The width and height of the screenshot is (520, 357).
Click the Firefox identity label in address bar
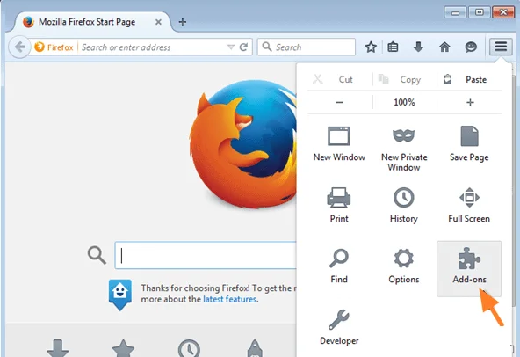[54, 47]
